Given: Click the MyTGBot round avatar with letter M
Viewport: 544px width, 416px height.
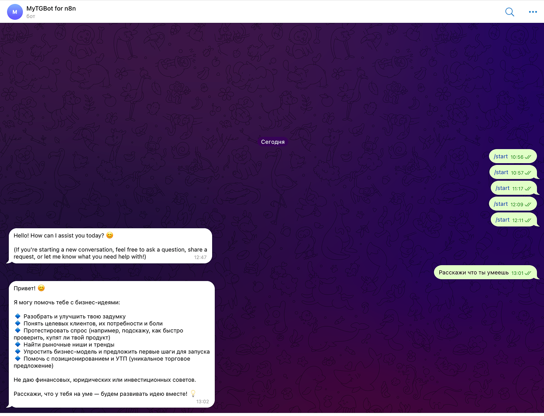Looking at the screenshot, I should coord(15,12).
